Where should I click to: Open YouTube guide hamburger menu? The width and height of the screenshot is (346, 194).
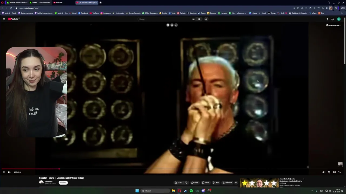4,19
